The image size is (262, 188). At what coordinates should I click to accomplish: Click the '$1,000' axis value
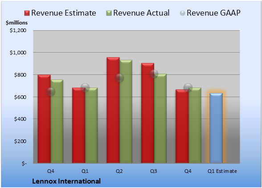click(x=18, y=53)
